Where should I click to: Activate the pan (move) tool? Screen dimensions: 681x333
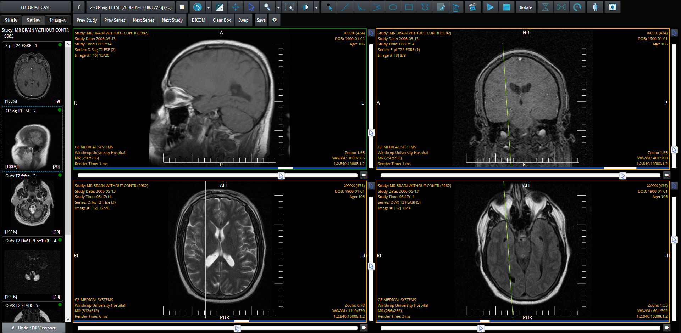235,7
